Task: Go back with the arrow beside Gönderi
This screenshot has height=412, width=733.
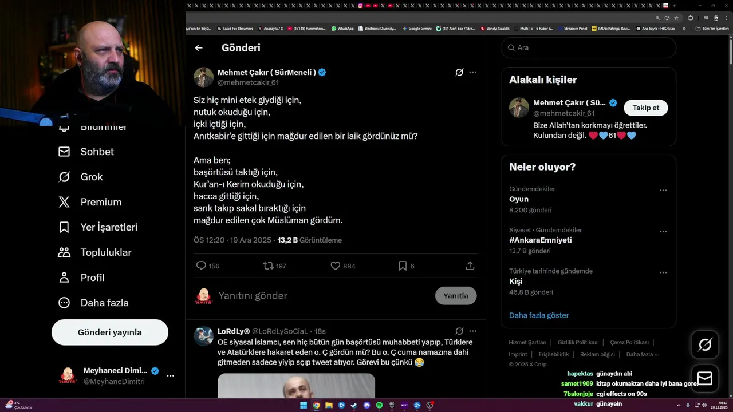Action: point(199,48)
